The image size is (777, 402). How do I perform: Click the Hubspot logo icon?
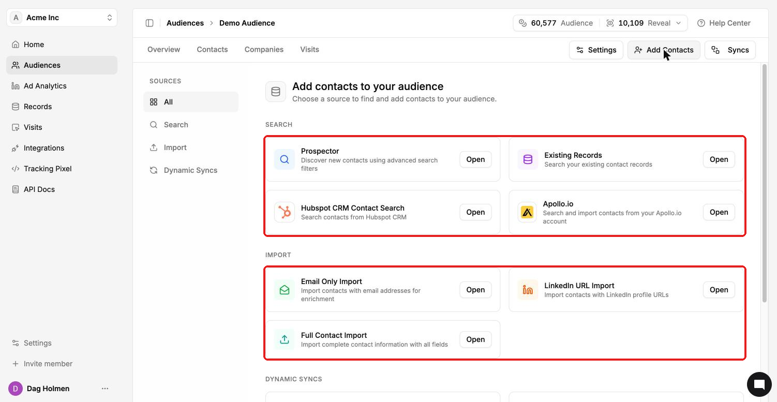tap(285, 212)
